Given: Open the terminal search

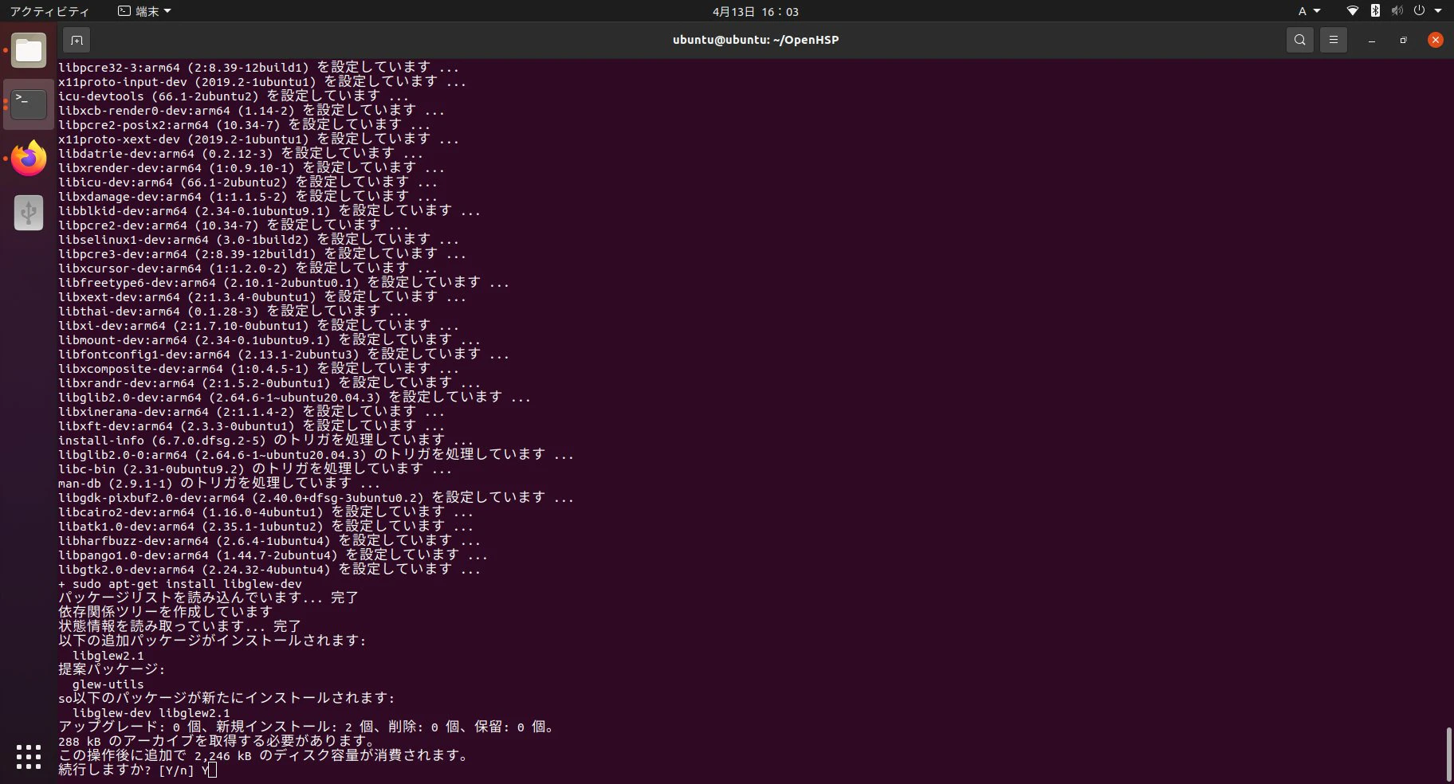Looking at the screenshot, I should point(1299,40).
